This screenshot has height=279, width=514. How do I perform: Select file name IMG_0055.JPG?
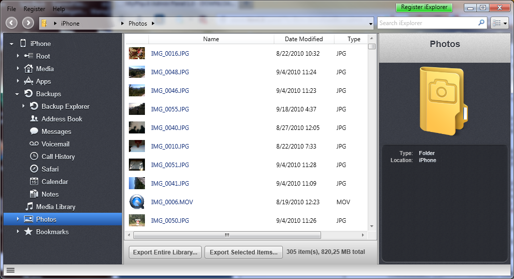pos(170,109)
